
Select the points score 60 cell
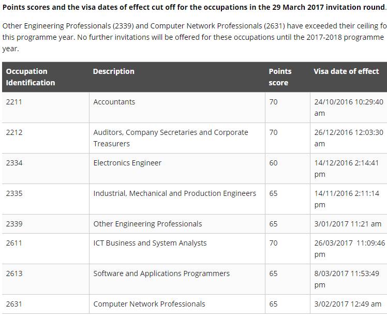(x=273, y=163)
